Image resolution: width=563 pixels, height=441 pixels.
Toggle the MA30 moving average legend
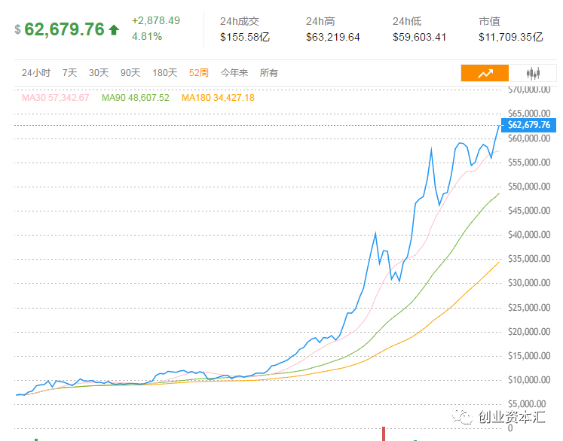point(56,98)
